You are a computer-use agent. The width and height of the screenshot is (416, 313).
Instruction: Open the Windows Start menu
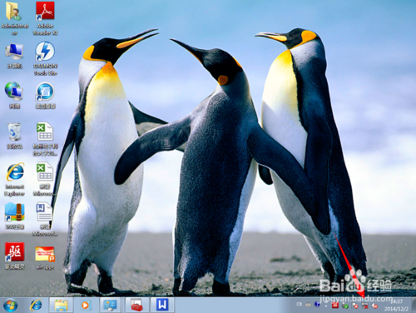click(x=11, y=306)
